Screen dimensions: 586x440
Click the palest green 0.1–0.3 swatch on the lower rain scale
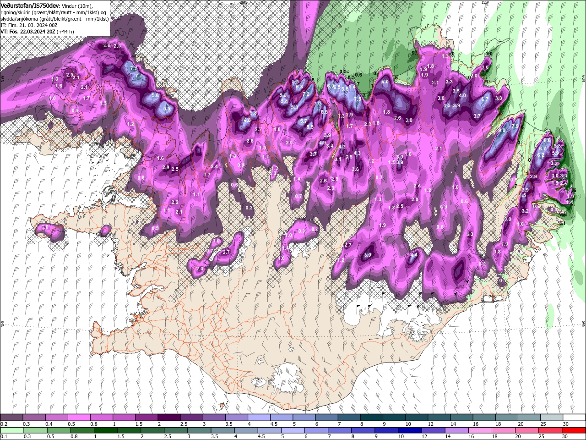pyautogui.click(x=12, y=430)
